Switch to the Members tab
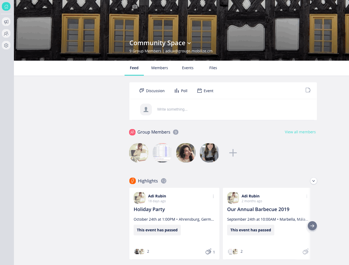The image size is (349, 265). [160, 68]
